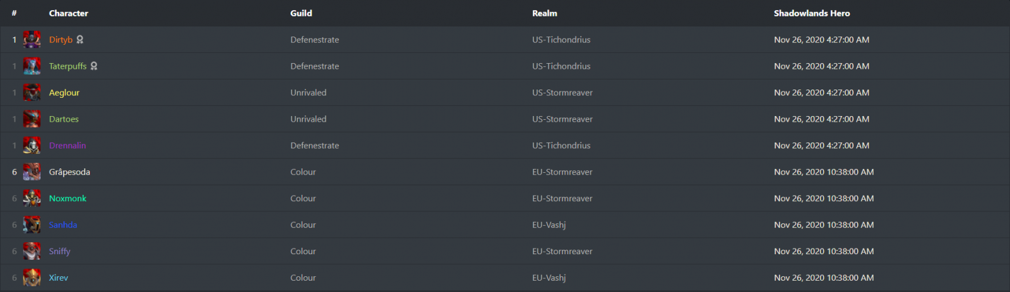Viewport: 1010px width, 292px height.
Task: Open the Sanhda character profile link
Action: (63, 225)
